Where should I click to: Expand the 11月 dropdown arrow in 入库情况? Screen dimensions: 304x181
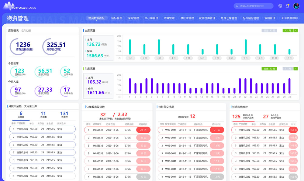click(x=295, y=69)
